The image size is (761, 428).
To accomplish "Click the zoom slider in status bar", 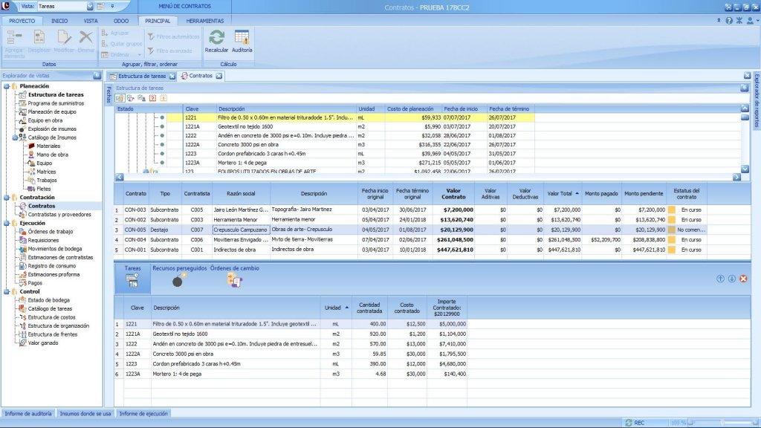I will [x=721, y=423].
